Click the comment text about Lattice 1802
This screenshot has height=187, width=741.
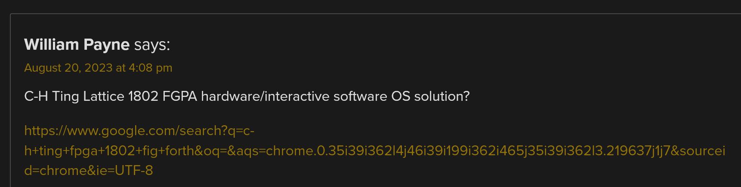[x=247, y=96]
